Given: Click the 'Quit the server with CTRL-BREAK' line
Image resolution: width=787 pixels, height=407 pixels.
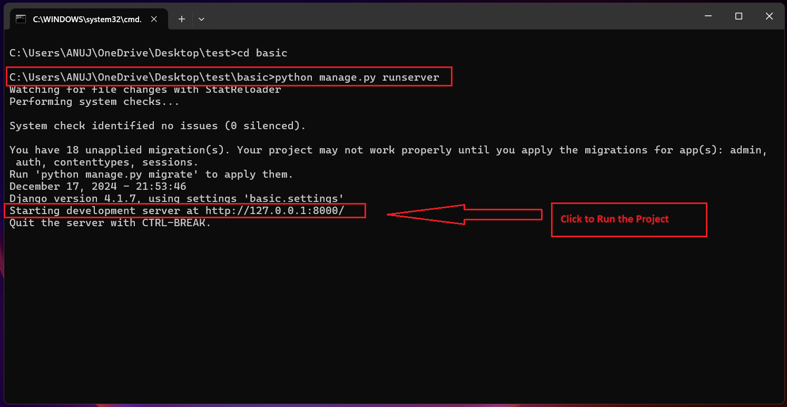Looking at the screenshot, I should [110, 222].
